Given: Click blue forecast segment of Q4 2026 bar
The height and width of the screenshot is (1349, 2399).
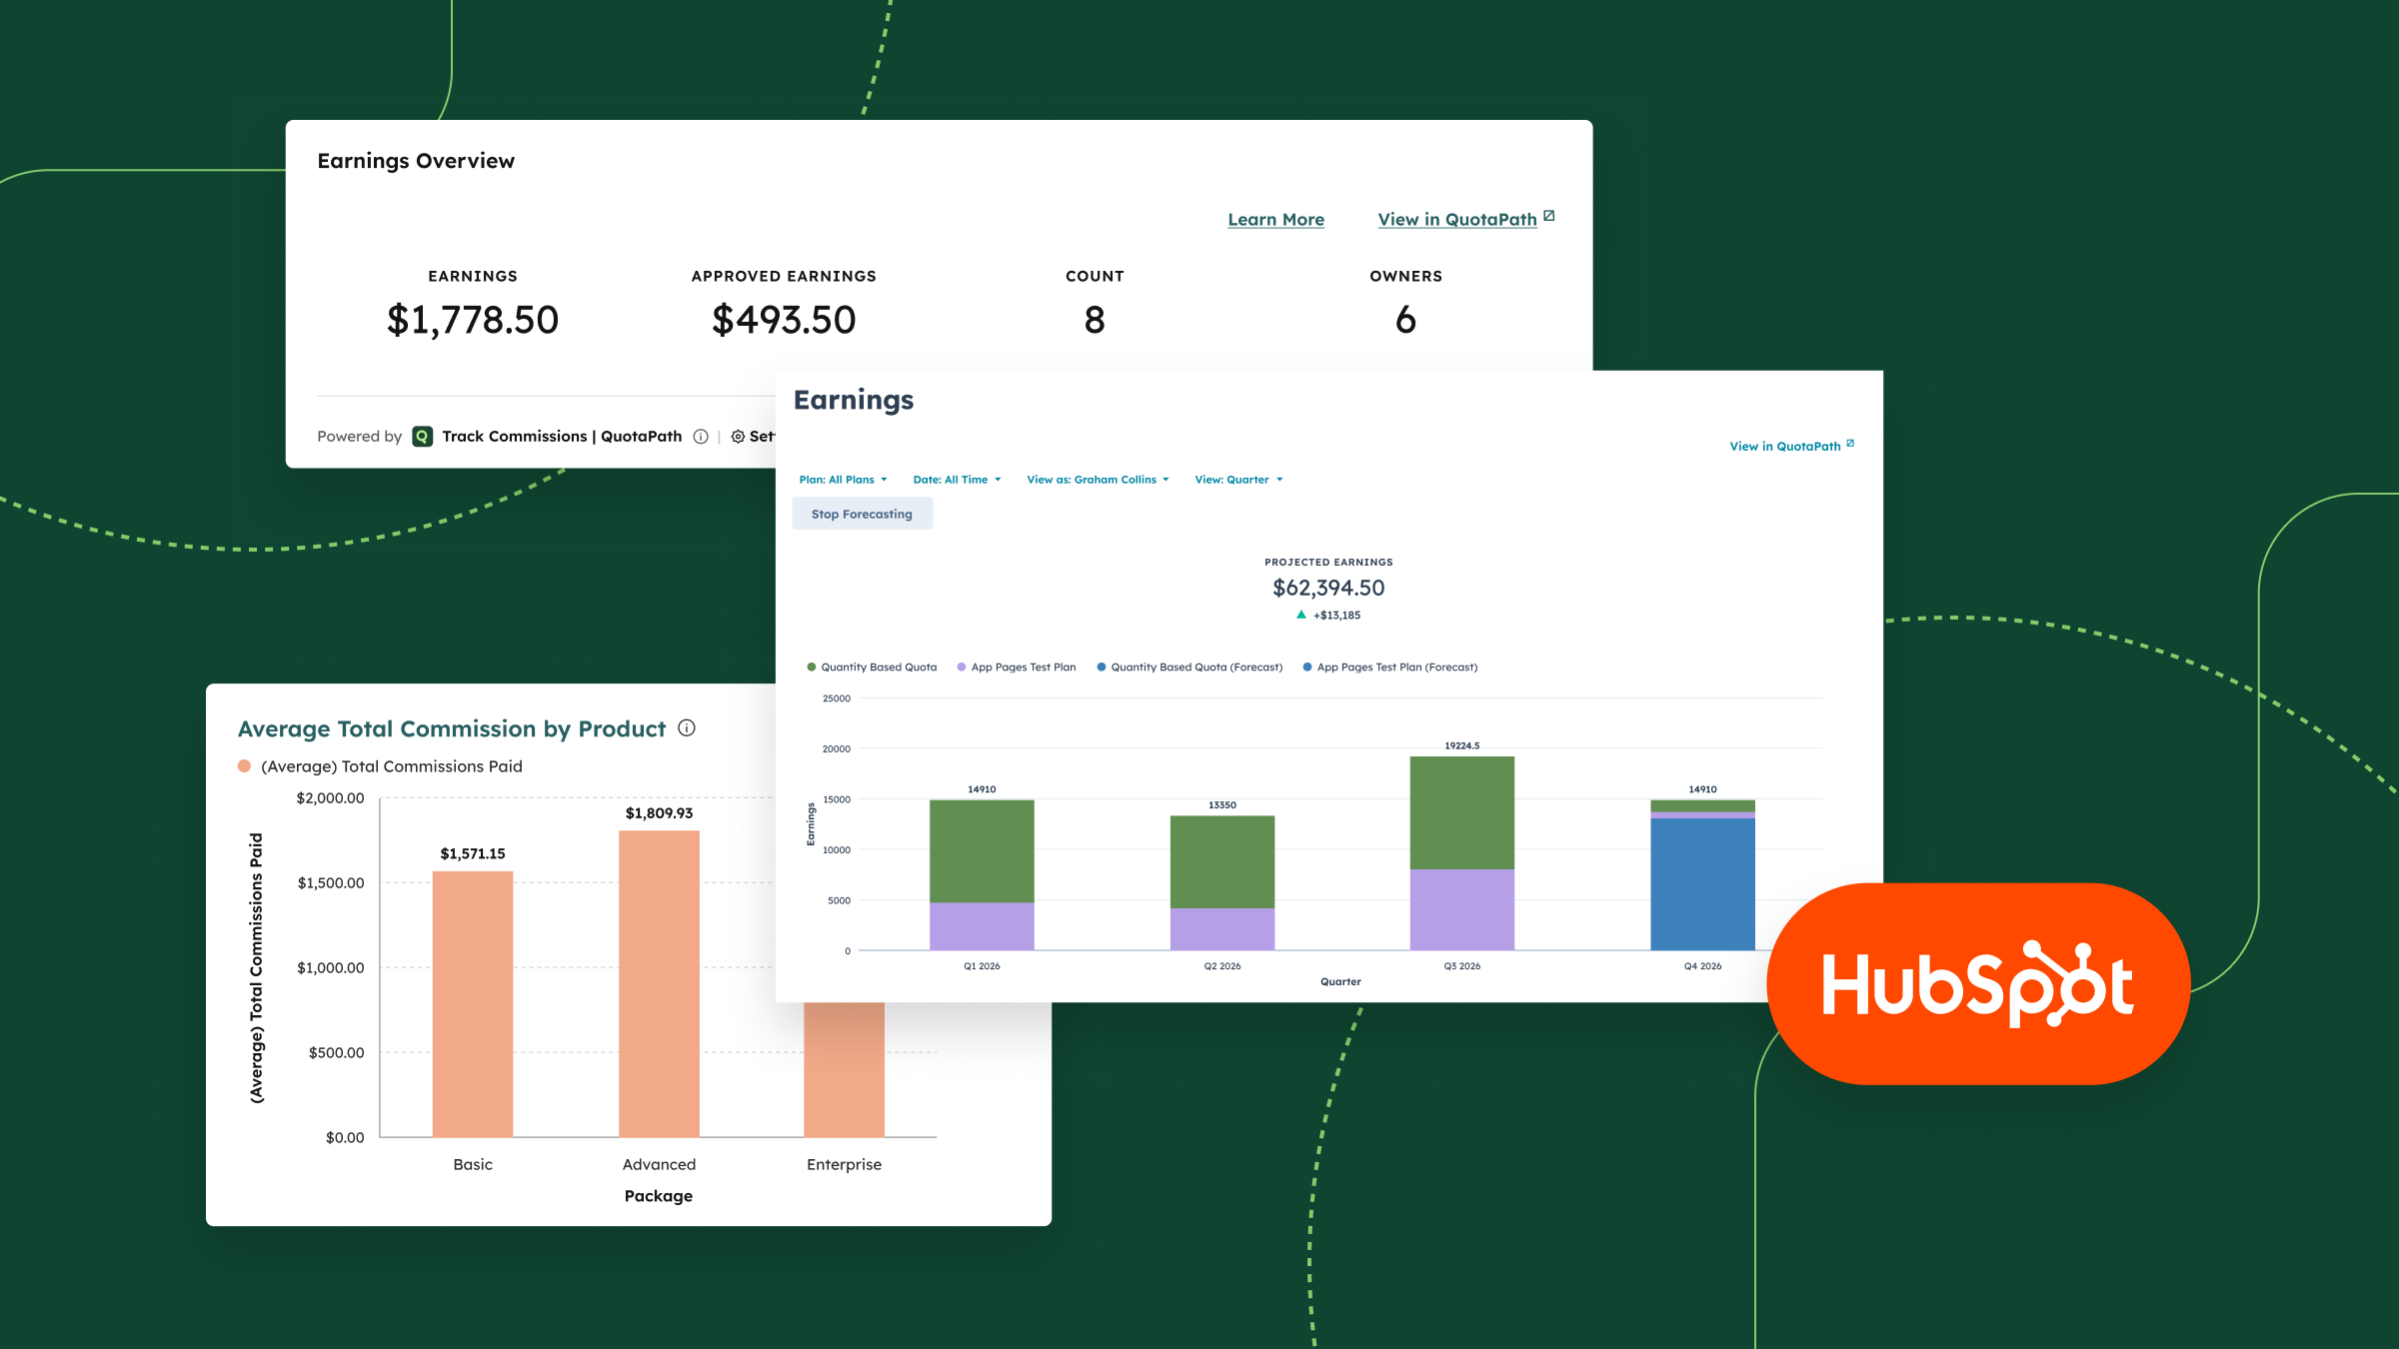Looking at the screenshot, I should (x=1702, y=884).
